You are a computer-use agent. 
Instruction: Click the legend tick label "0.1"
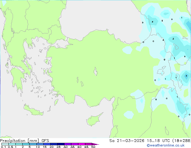[x=3, y=147]
